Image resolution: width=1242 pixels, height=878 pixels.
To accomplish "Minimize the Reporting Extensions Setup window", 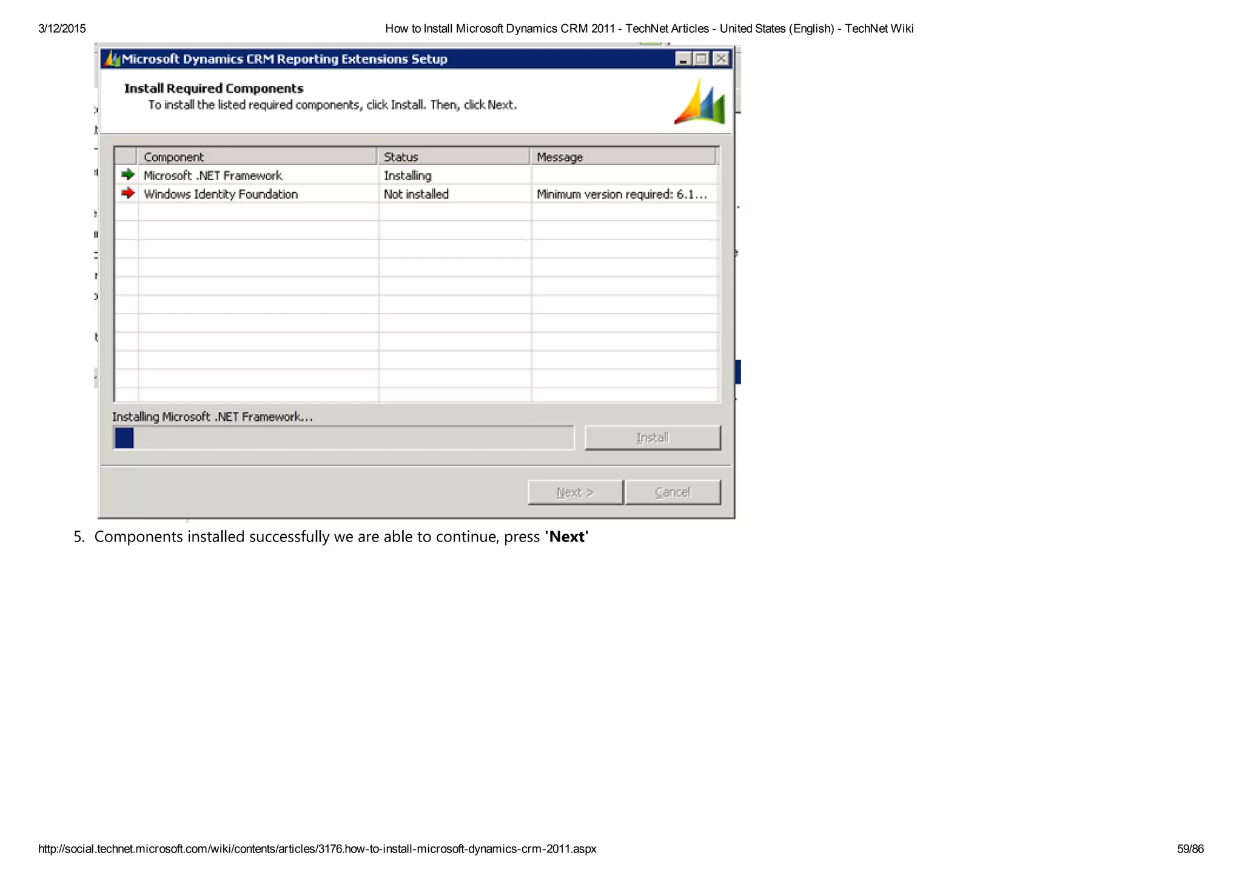I will 683,59.
